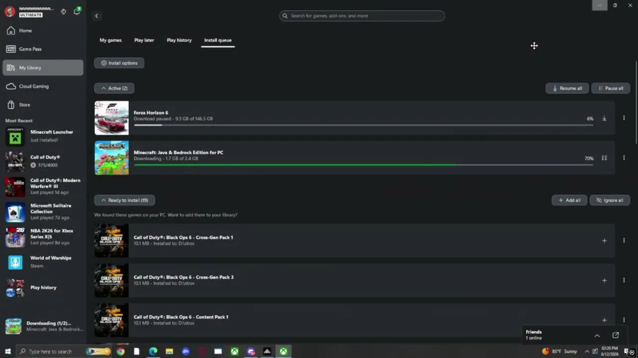Focus the games and add-ons search field
This screenshot has height=358, width=638.
tap(362, 16)
